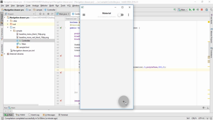Run with coverage icon in toolbar
213x120 pixels.
(198, 10)
